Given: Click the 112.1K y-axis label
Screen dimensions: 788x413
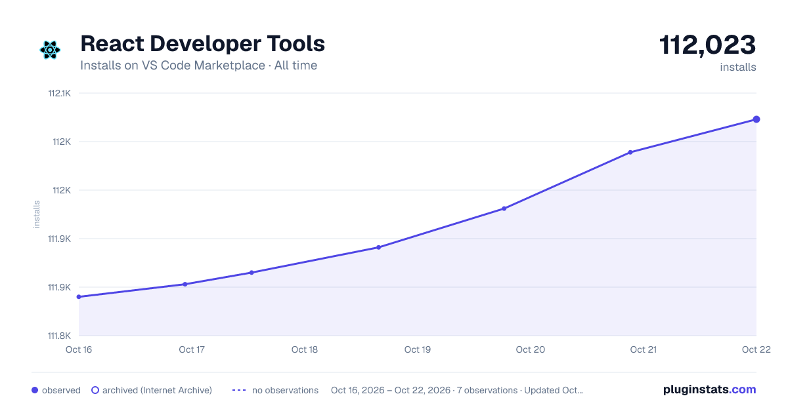Looking at the screenshot, I should coord(59,93).
